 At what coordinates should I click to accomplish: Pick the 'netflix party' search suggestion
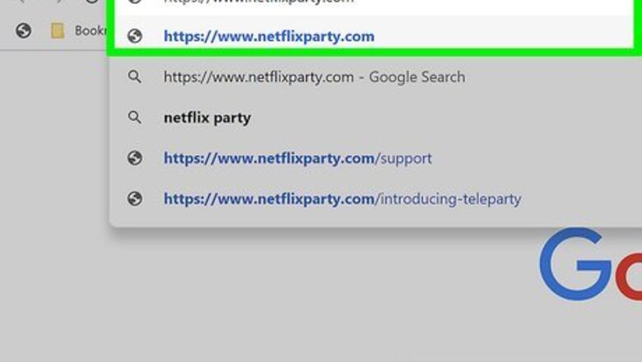coord(207,118)
